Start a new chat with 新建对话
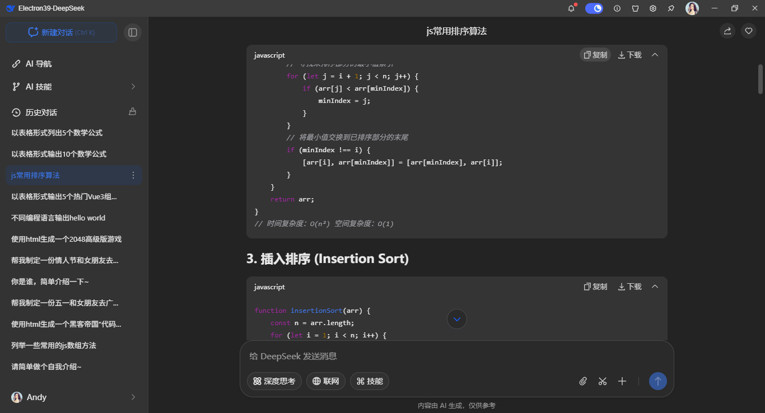 tap(60, 32)
